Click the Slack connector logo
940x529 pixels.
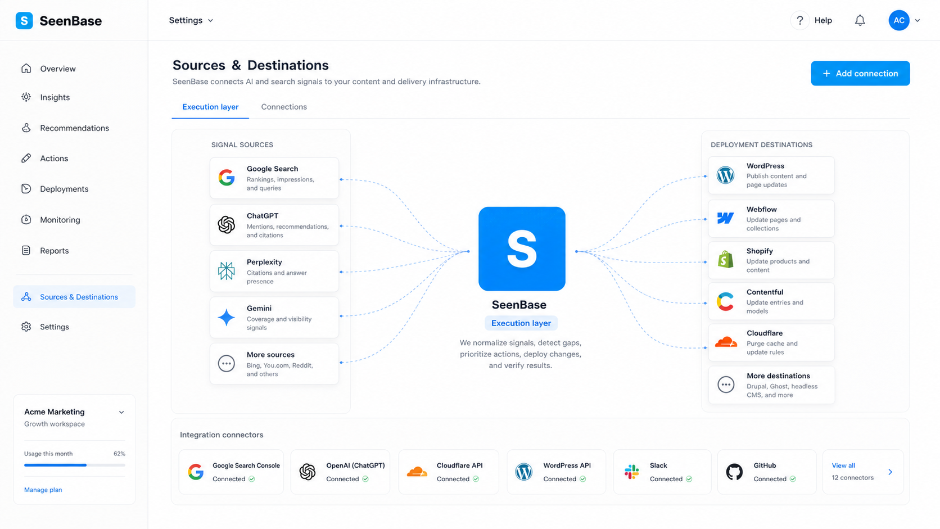(x=632, y=472)
